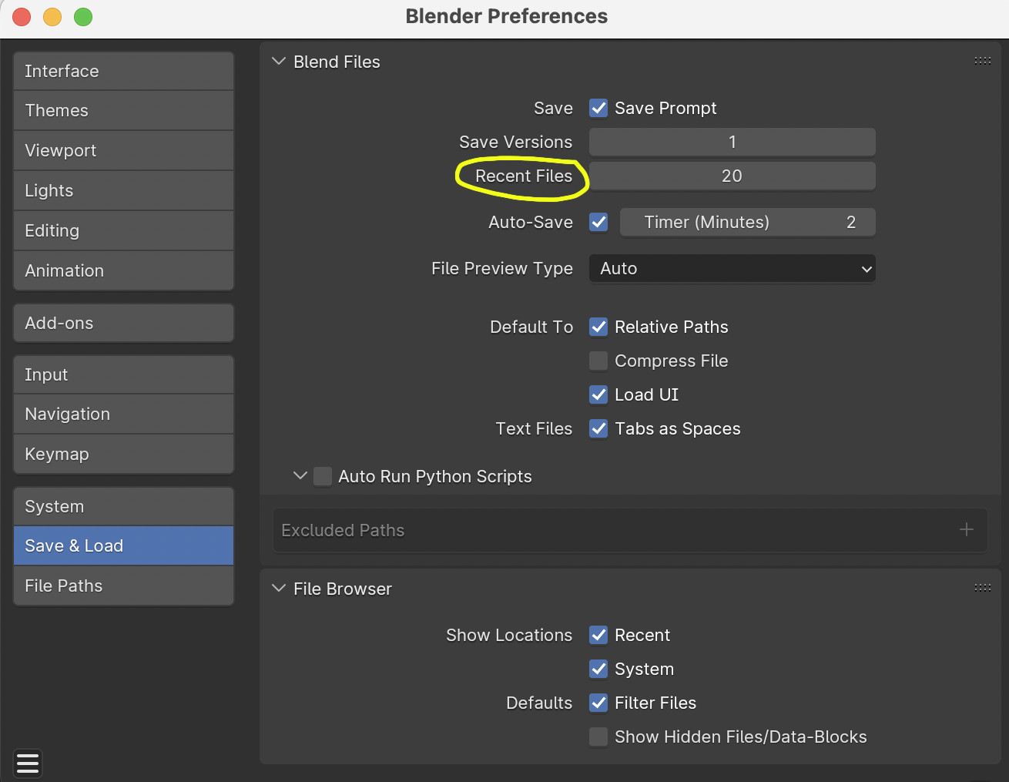Screen dimensions: 1009x782
Task: Disable the Filter Files default
Action: coord(598,703)
